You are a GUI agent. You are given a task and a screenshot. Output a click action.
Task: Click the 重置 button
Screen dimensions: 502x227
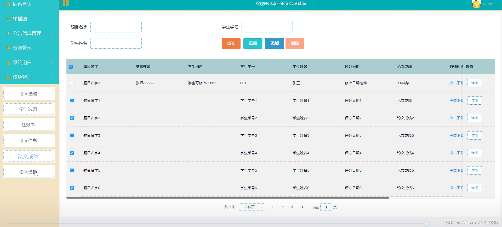click(x=253, y=44)
